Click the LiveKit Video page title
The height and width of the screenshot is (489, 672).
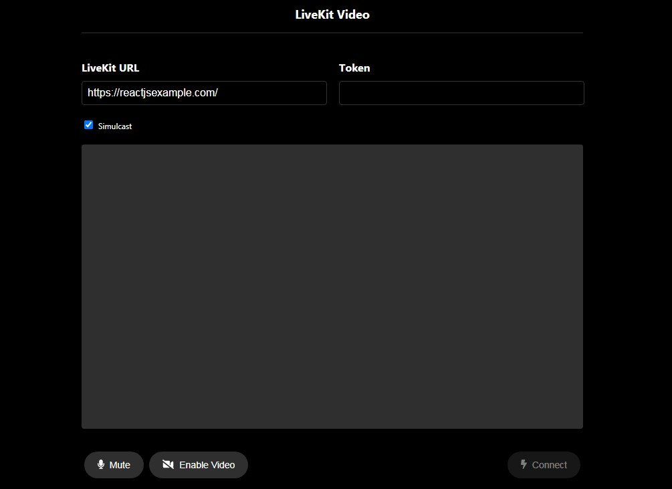pyautogui.click(x=332, y=14)
